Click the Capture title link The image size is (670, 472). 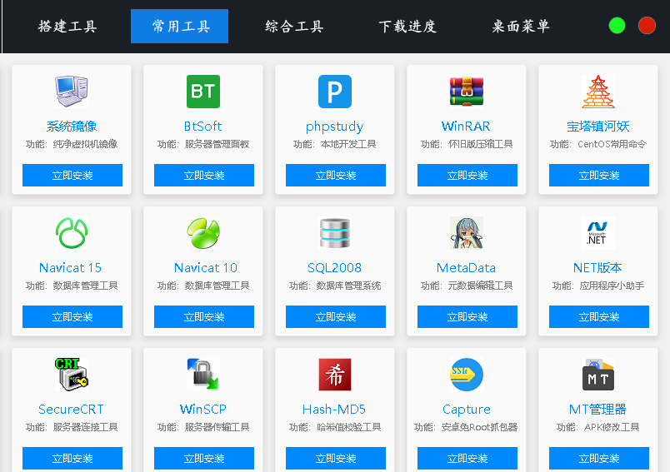click(467, 410)
